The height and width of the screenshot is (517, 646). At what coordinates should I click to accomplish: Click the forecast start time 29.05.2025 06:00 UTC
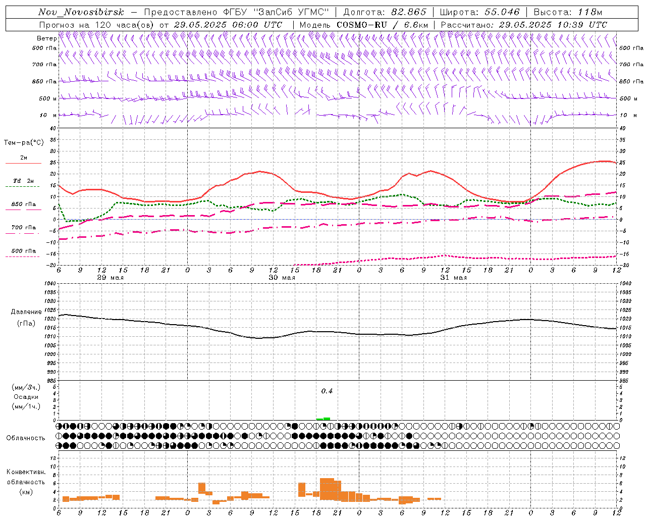[228, 25]
